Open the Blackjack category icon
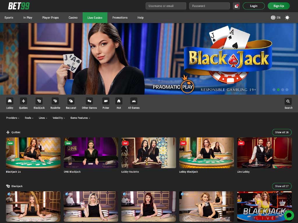 pyautogui.click(x=39, y=101)
